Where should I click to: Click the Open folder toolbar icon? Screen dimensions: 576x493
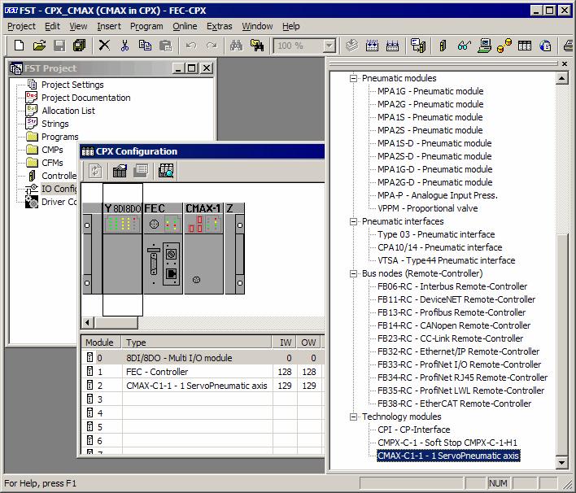point(39,46)
